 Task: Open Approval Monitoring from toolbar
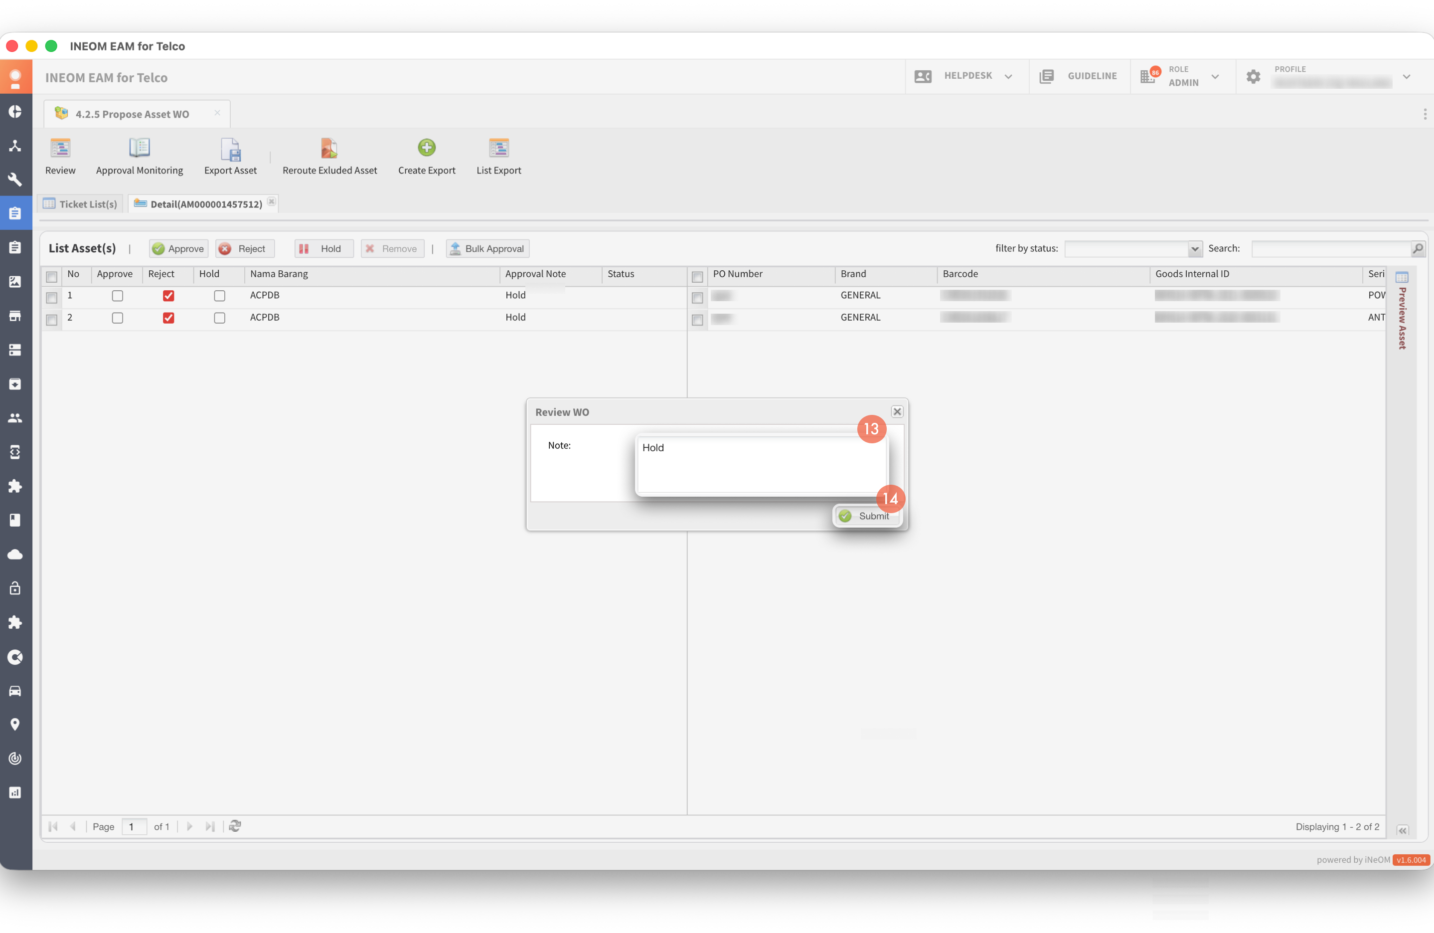click(x=139, y=148)
